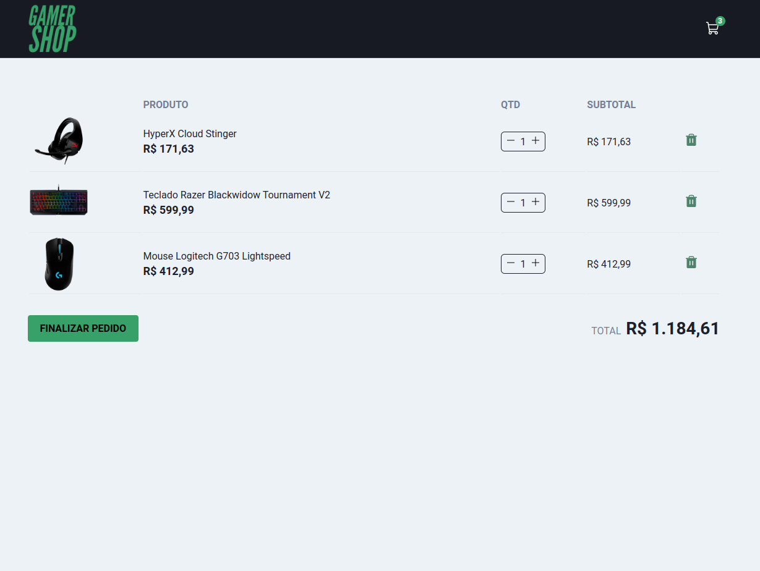Increase Mouse Logitech G703 quantity
This screenshot has width=760, height=571.
[x=536, y=263]
